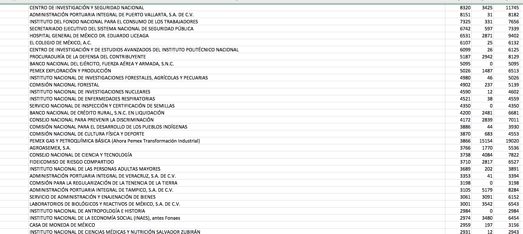Click the PEMEX EXPLORACIÓN Y PRODUCCIÓN cell

pos(70,71)
